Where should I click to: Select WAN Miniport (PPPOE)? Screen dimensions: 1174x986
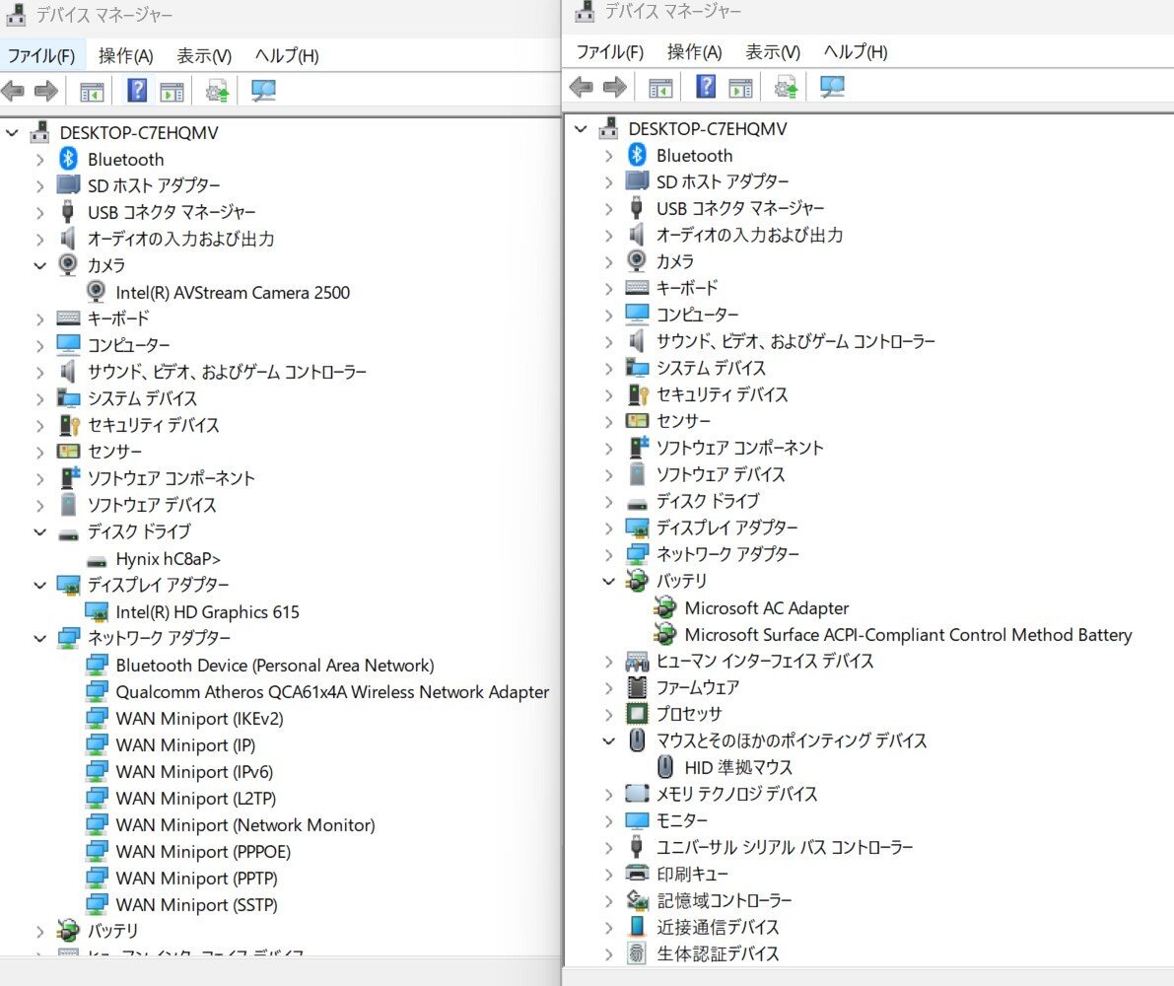tap(203, 852)
